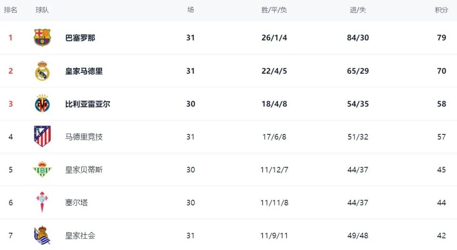
Task: Click the Atlético Madrid crest icon
Action: 42,137
